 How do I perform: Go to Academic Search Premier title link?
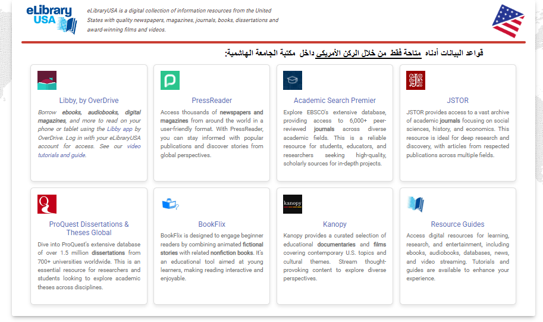[x=335, y=101]
